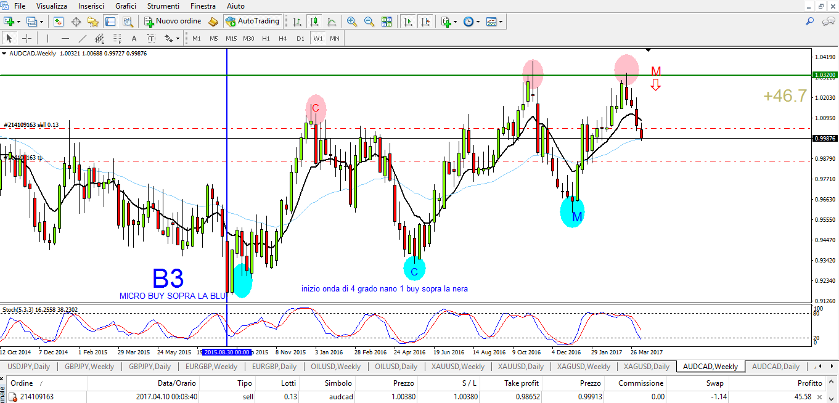
Task: Switch to bar chart view
Action: click(x=297, y=22)
